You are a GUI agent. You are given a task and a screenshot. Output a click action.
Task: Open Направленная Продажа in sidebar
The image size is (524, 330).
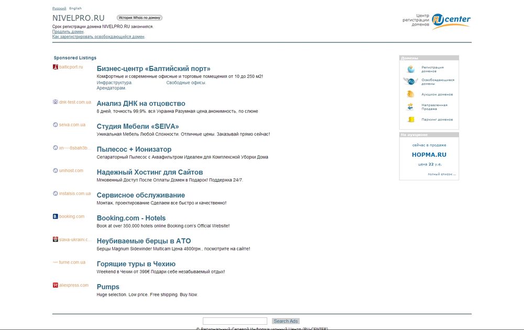434,107
